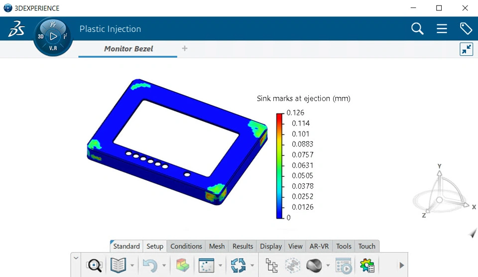The height and width of the screenshot is (277, 478).
Task: Minimize the 3DEXPERIENCE window
Action: coord(413,8)
